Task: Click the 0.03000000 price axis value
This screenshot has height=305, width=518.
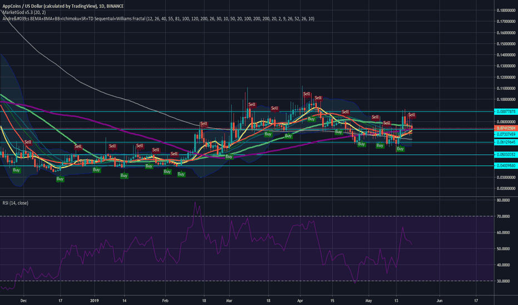Action: [x=506, y=177]
